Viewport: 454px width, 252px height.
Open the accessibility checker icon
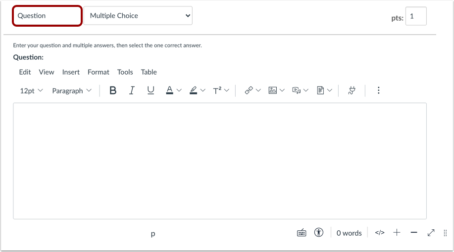point(319,233)
